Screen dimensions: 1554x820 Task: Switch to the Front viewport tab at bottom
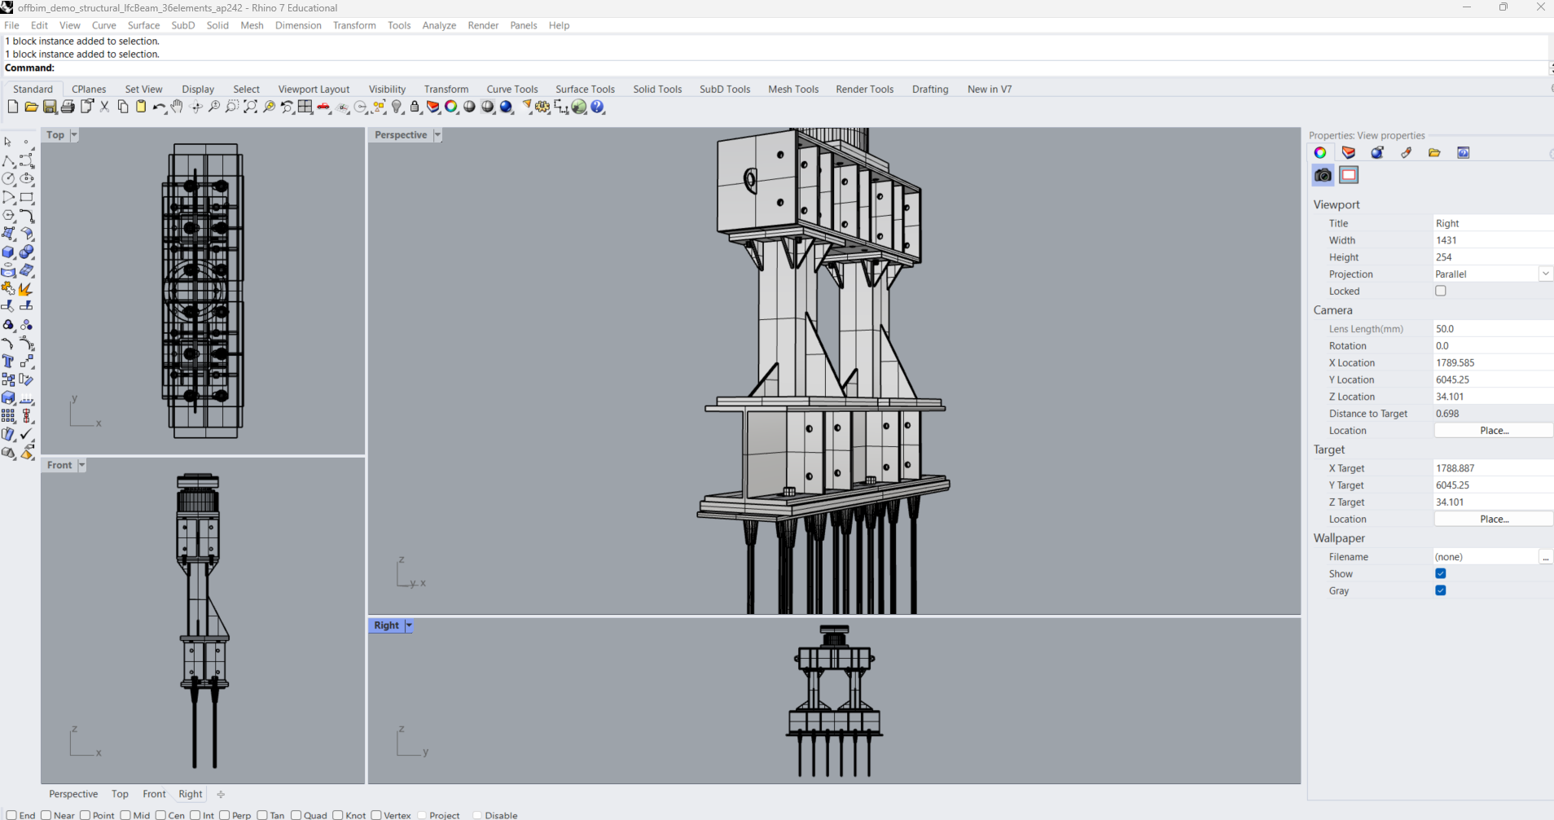click(154, 794)
